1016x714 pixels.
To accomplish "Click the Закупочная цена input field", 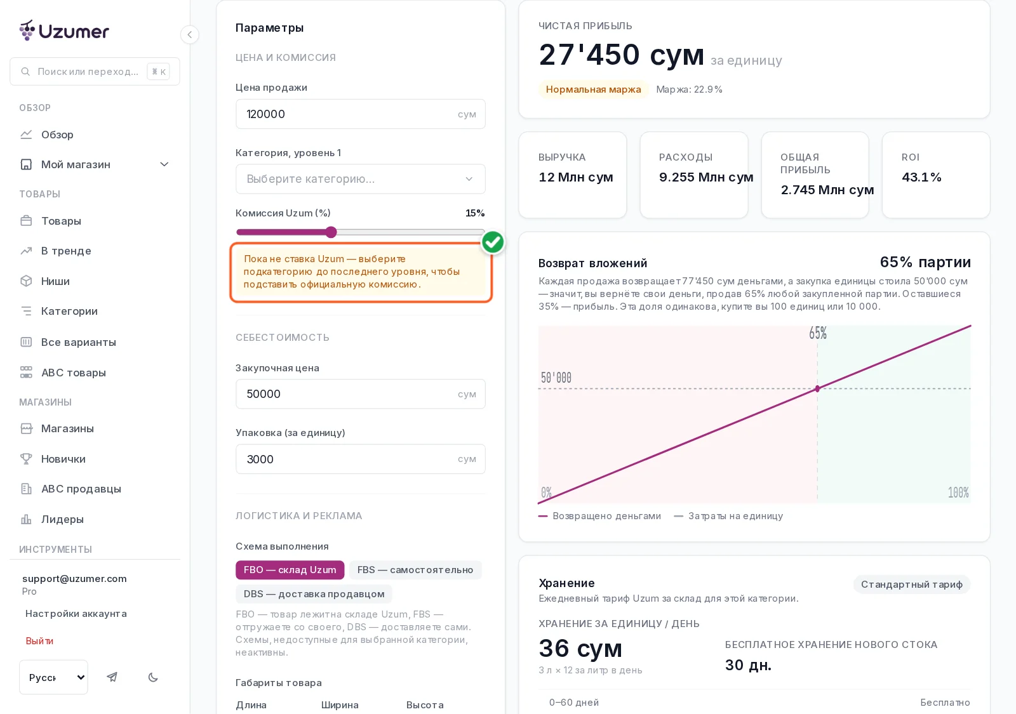I will tap(361, 394).
